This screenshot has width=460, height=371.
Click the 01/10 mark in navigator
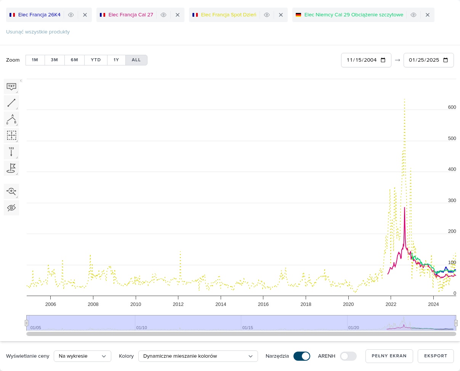click(142, 328)
